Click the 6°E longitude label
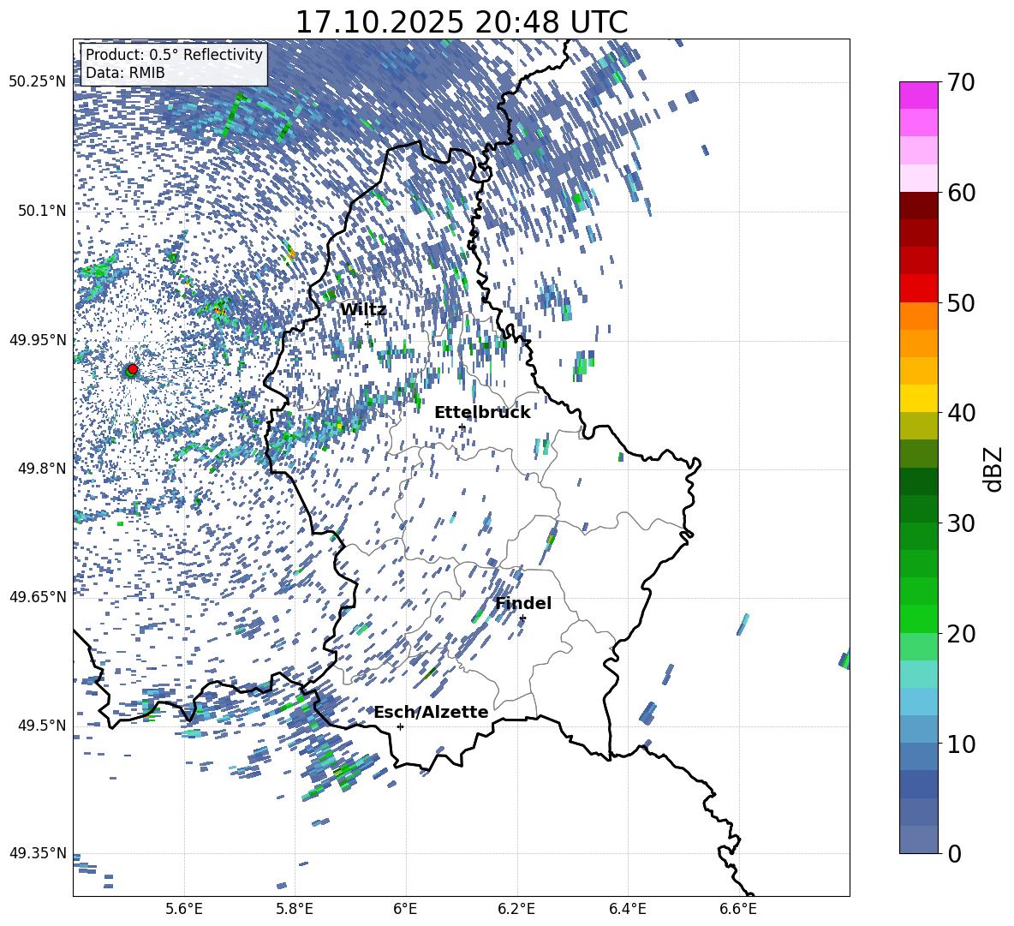This screenshot has width=1014, height=926. pos(406,910)
